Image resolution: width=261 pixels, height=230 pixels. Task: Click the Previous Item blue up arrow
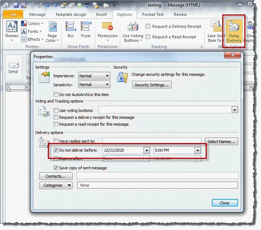click(x=48, y=6)
